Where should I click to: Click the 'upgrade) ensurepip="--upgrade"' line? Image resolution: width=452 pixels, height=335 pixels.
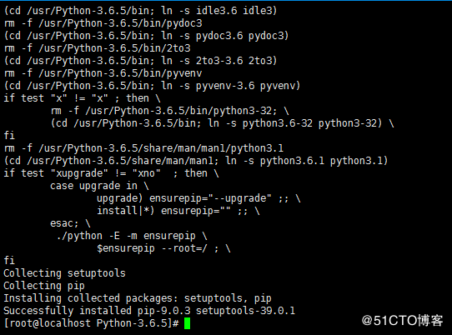pyautogui.click(x=198, y=198)
